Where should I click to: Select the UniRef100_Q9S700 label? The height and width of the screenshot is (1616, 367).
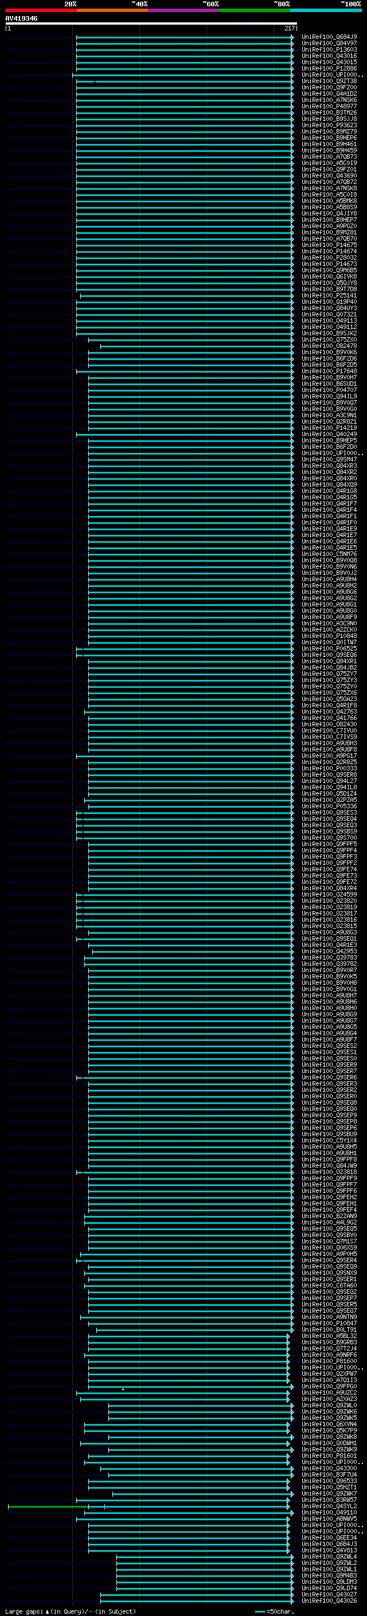[x=329, y=838]
